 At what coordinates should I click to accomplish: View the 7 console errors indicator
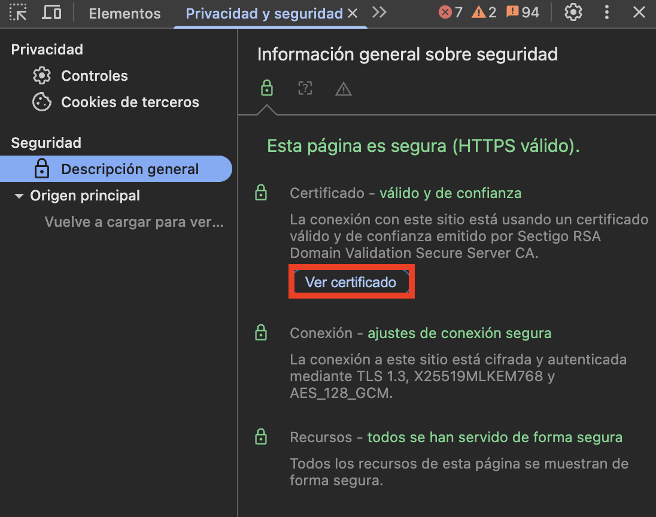pyautogui.click(x=449, y=12)
